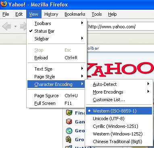Viewport: 154px width, 148px height.
Task: Expand the Text Size submenu
Action: 56,69
